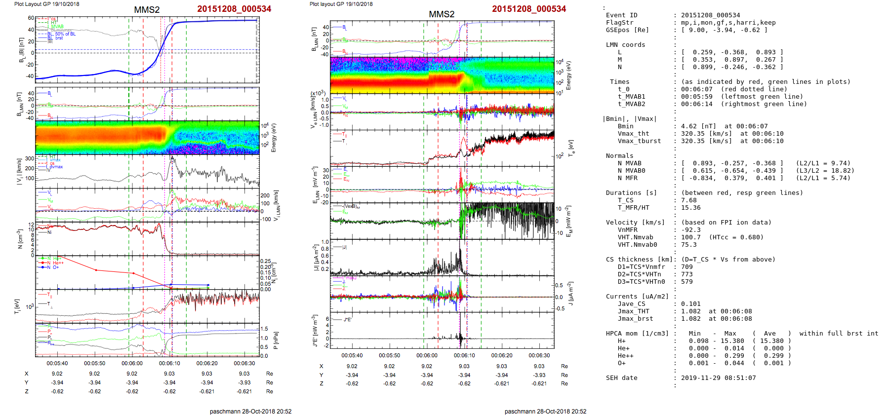
Task: Select the N O+ legend entry
Action: pos(53,267)
